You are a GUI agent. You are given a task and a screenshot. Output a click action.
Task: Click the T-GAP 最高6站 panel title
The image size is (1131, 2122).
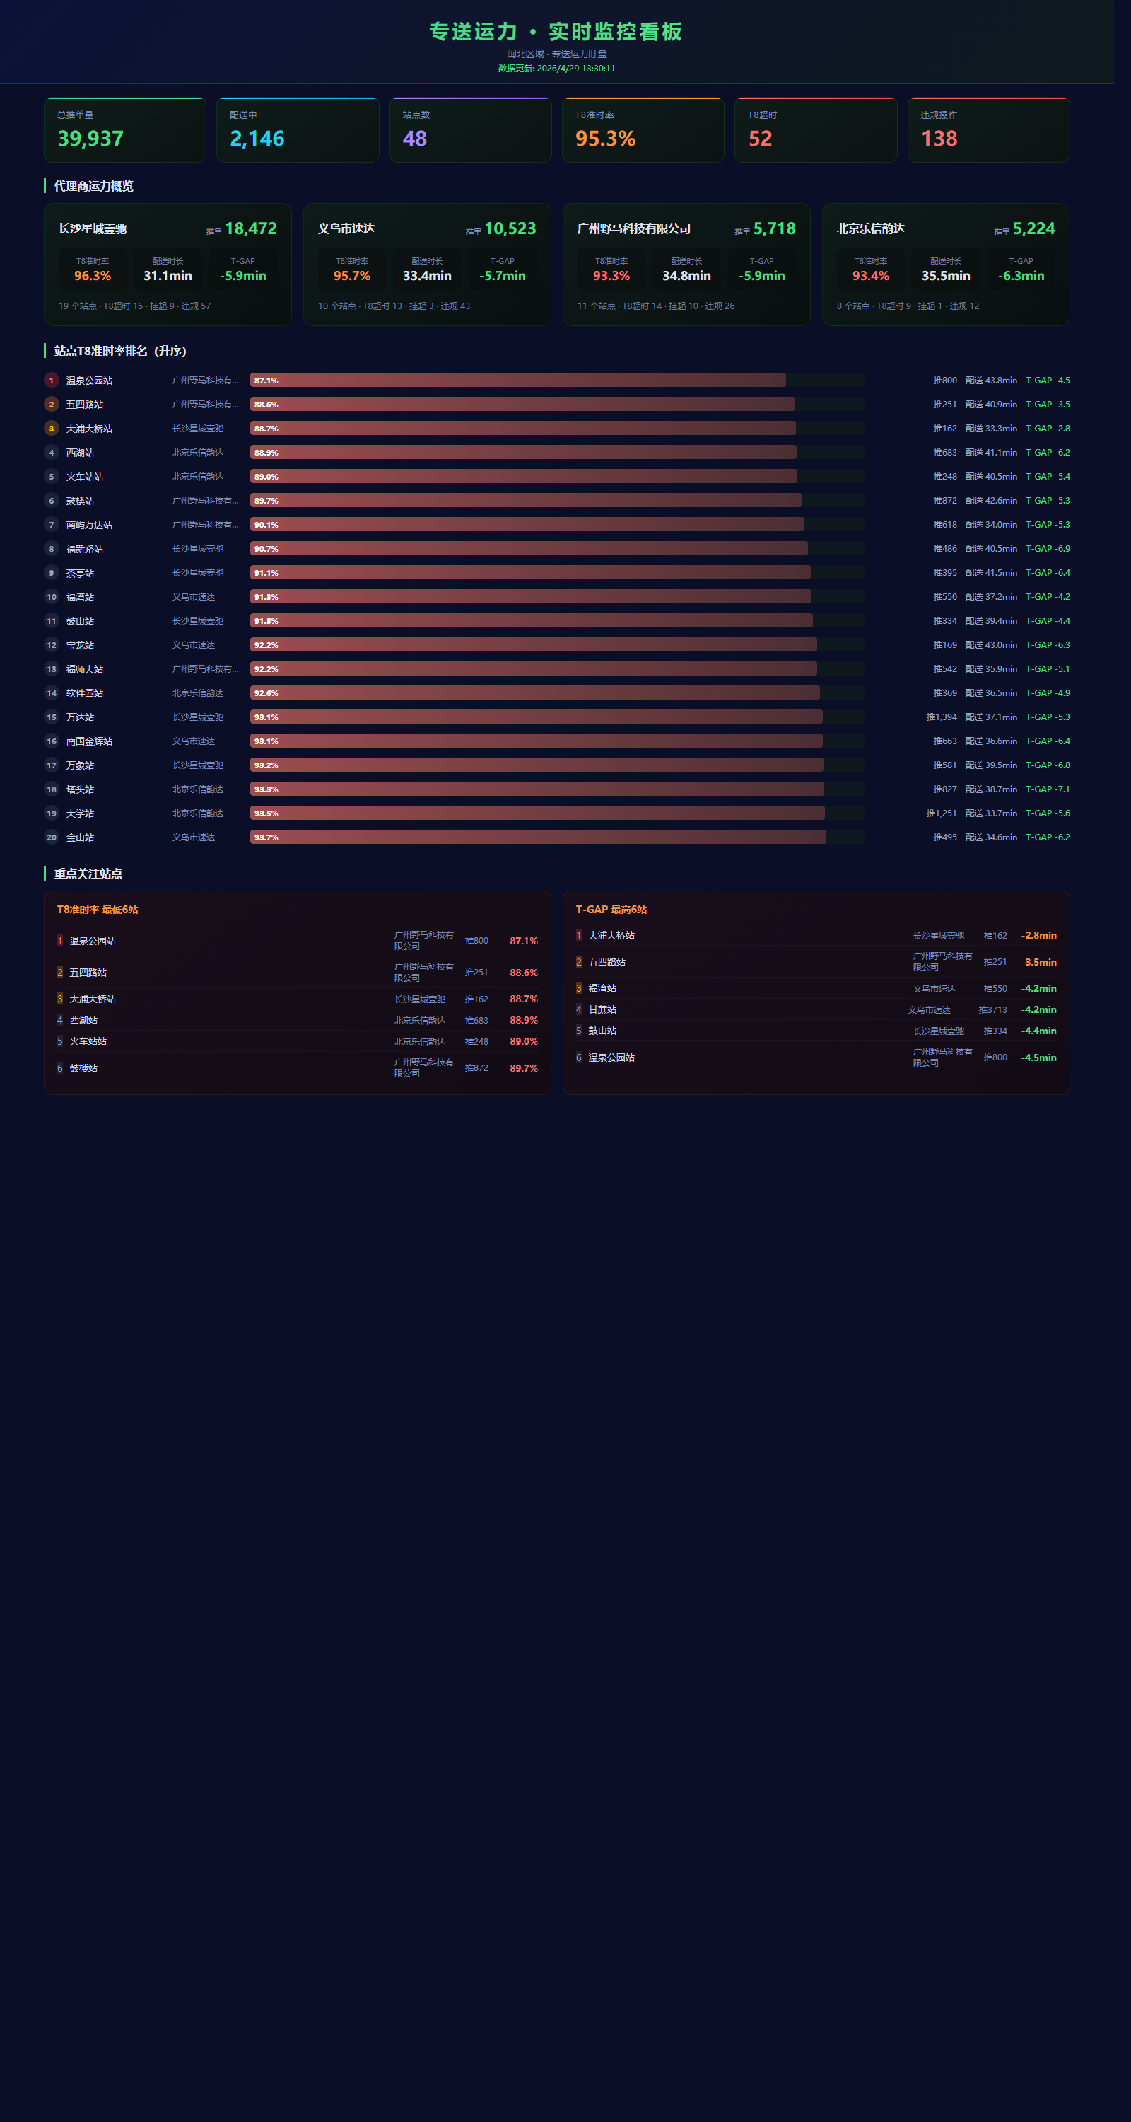611,910
